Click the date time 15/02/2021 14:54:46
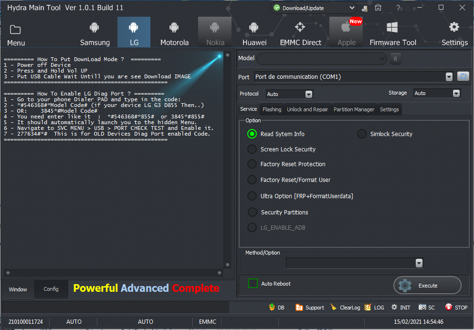Image resolution: width=474 pixels, height=330 pixels. click(418, 322)
